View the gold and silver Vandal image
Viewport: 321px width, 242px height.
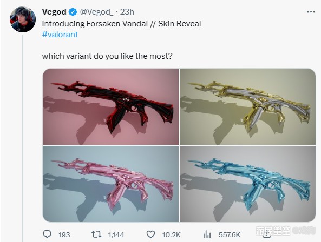[x=247, y=106]
